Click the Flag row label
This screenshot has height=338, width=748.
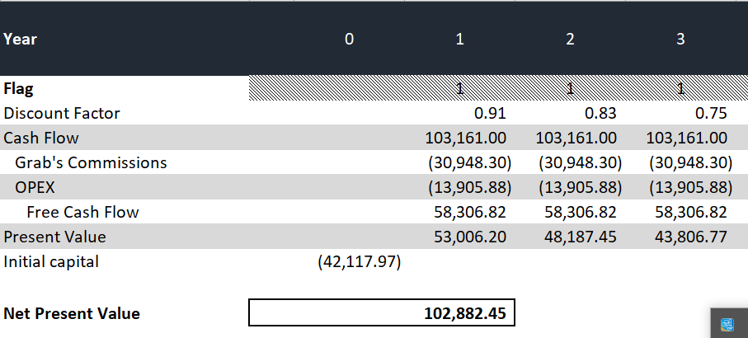[x=19, y=88]
